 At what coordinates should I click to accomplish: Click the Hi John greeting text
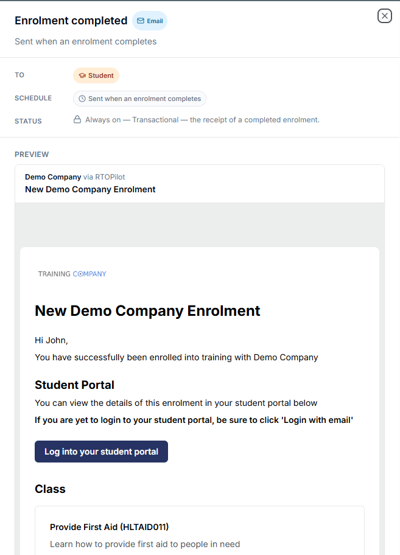[x=51, y=340]
